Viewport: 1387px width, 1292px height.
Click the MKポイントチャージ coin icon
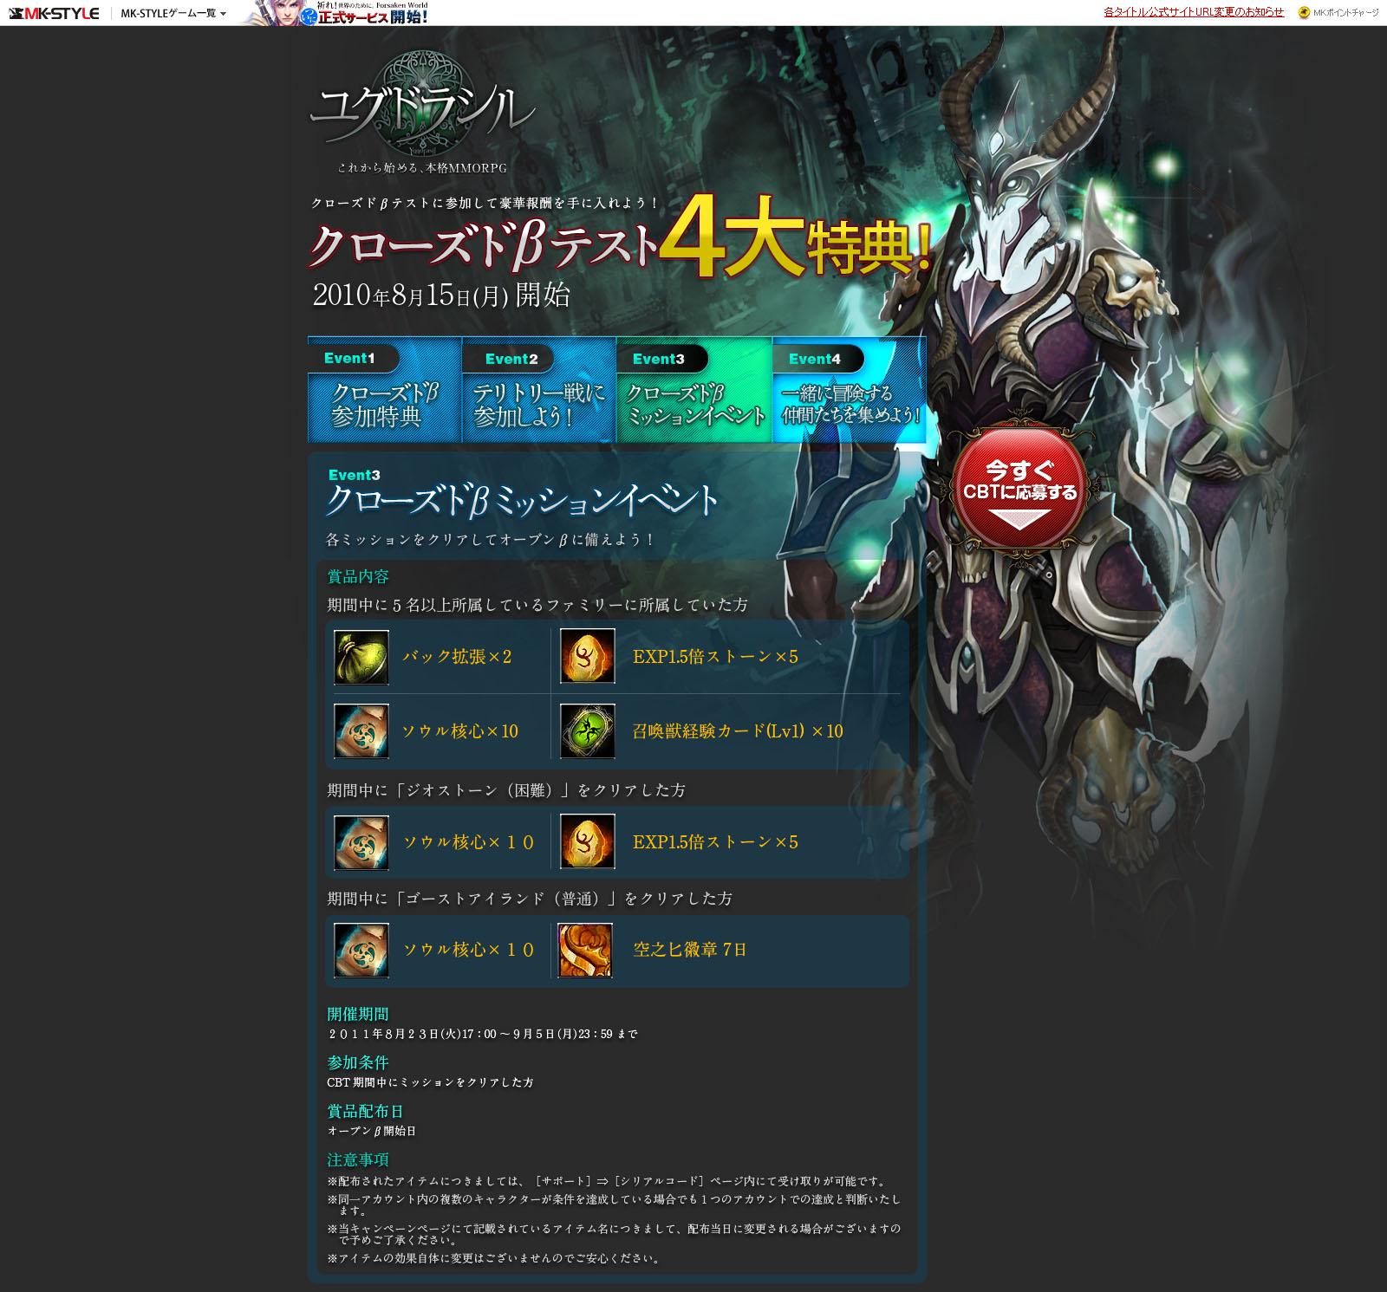(1304, 13)
